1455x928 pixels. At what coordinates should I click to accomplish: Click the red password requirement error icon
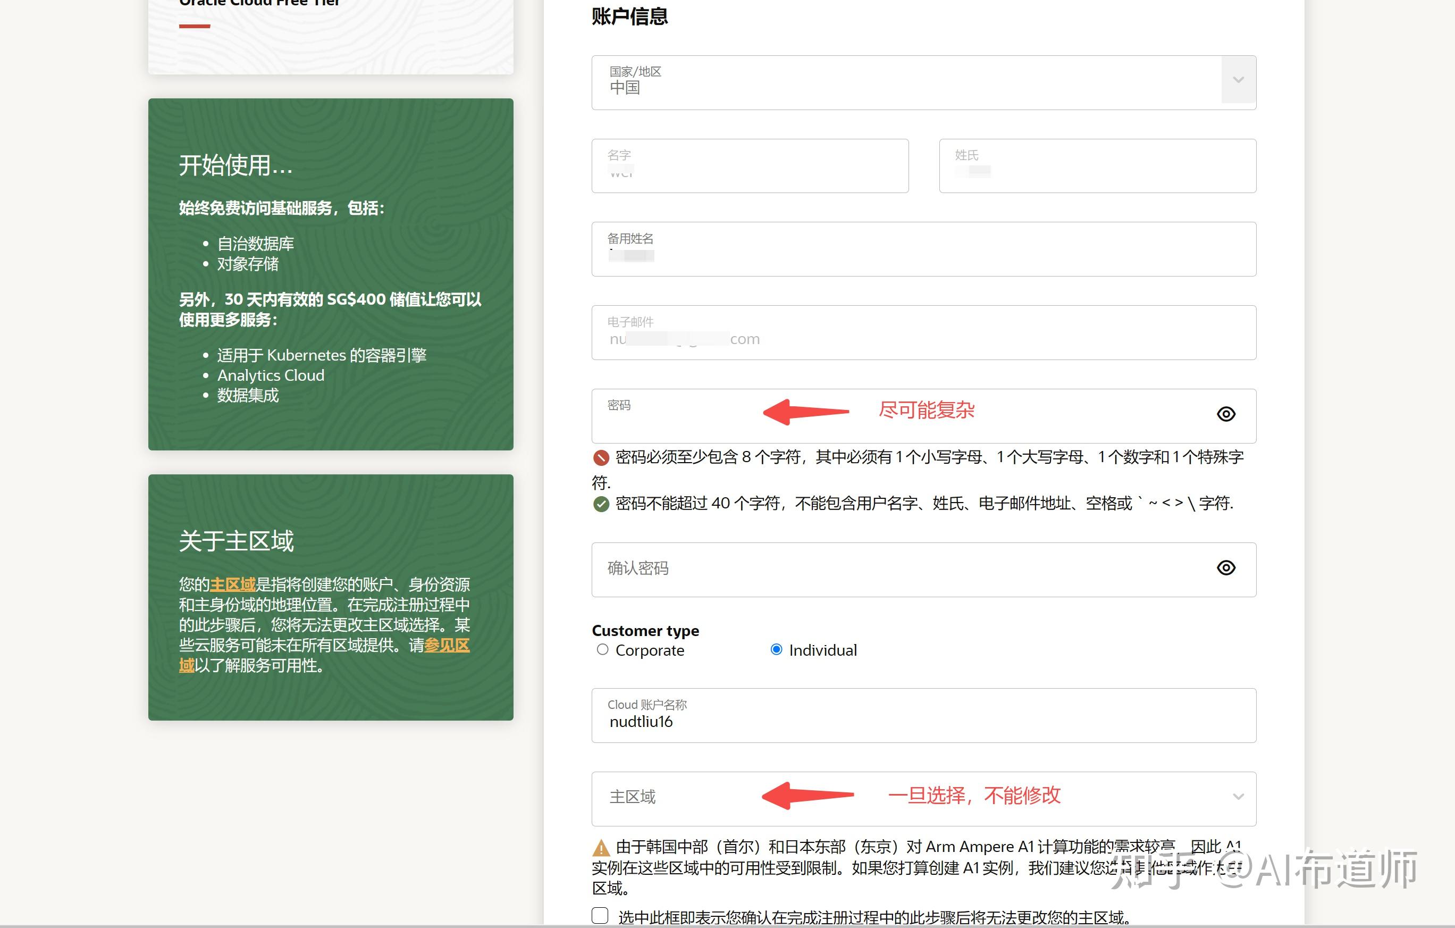coord(601,458)
